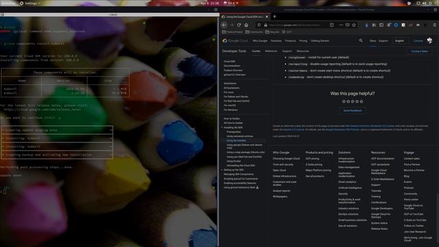Screen dimensions: 439x247
Task: Open the Getting Started link
Action: coord(320,40)
